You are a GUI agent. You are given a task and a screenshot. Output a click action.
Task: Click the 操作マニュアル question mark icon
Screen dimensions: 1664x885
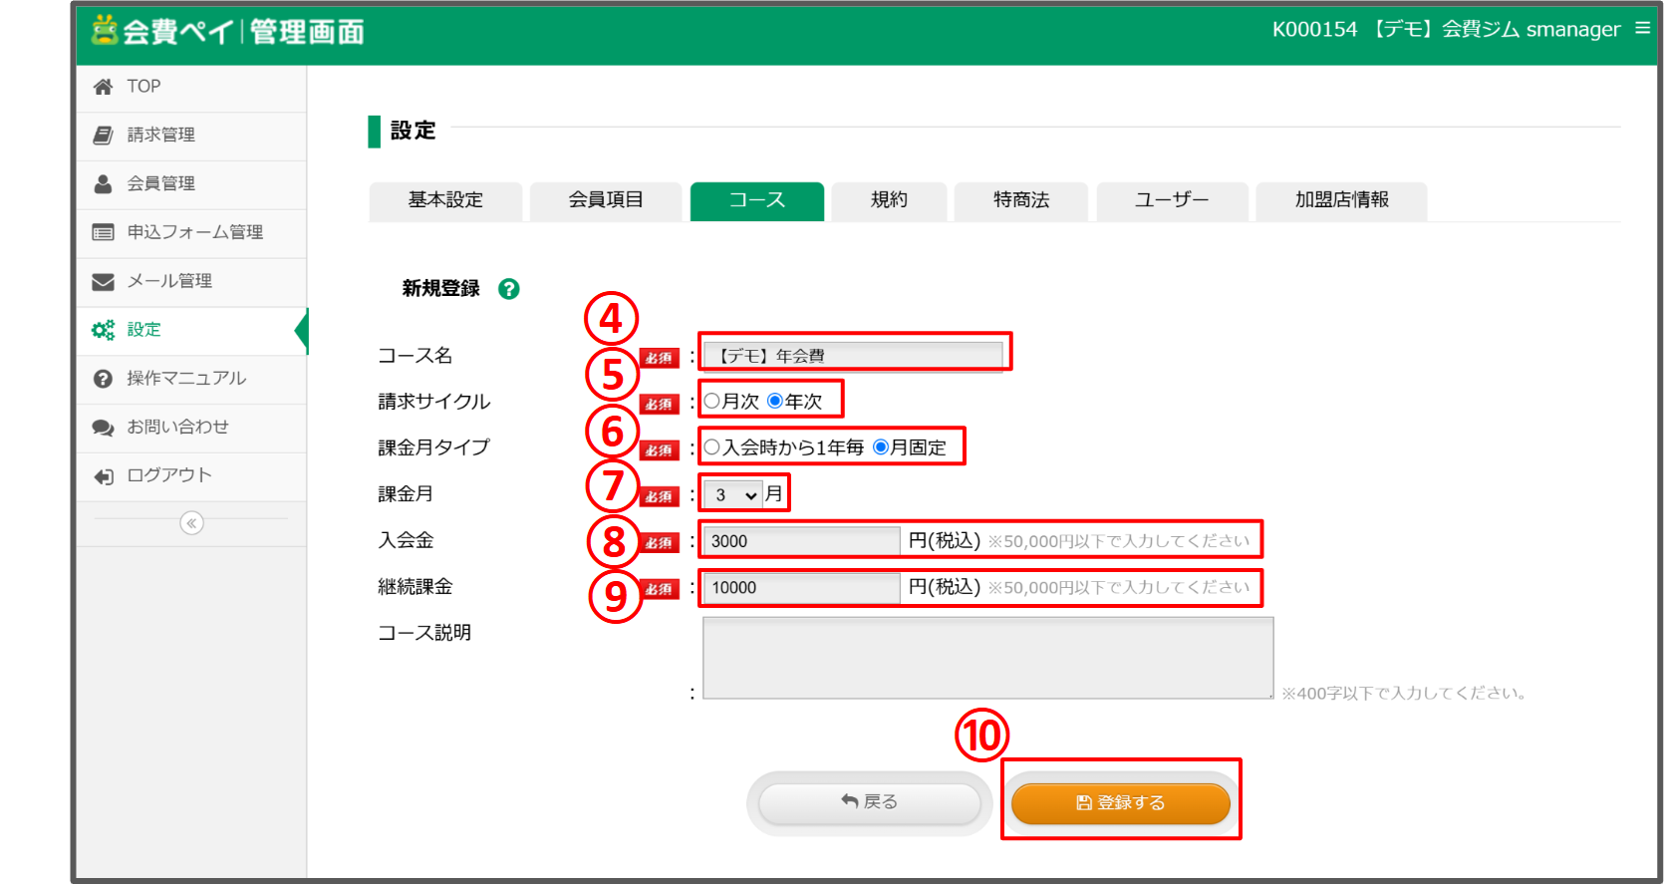(x=103, y=379)
